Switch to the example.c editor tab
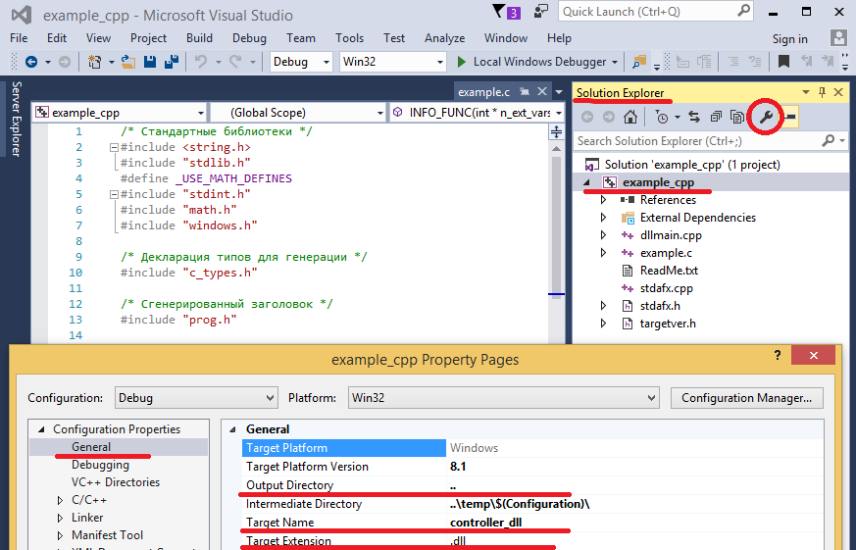Viewport: 856px width, 550px height. tap(484, 92)
